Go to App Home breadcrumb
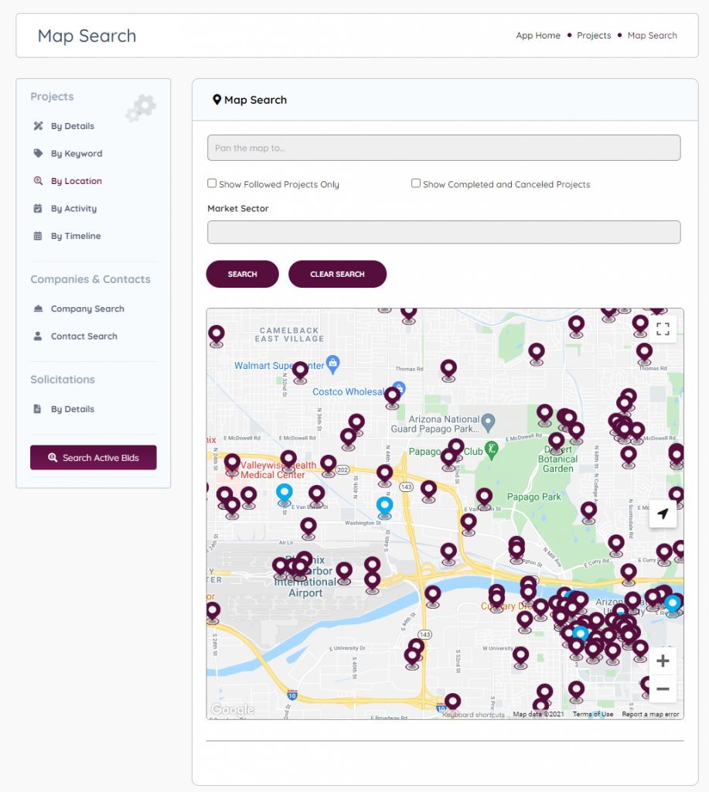The width and height of the screenshot is (709, 792). tap(538, 36)
